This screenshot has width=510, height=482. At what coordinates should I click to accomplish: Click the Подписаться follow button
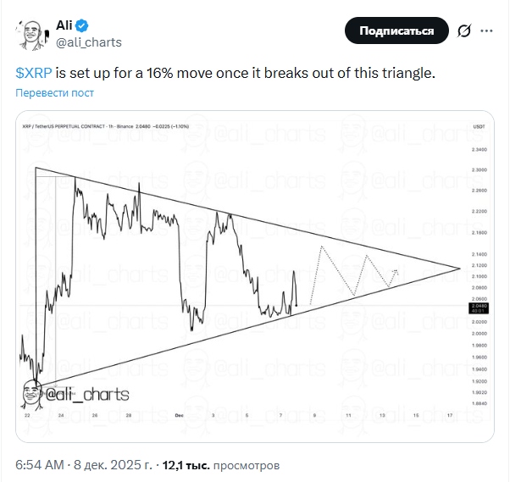(x=396, y=31)
